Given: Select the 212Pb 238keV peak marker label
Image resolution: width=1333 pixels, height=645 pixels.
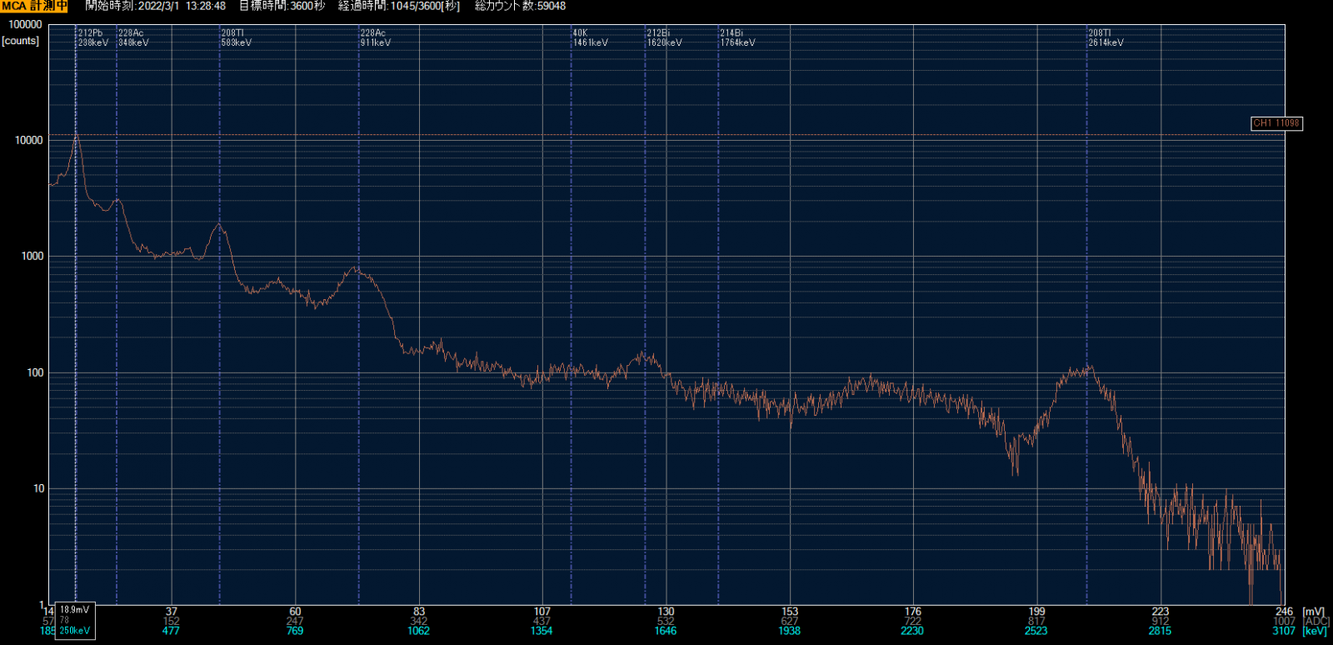Looking at the screenshot, I should coord(92,38).
